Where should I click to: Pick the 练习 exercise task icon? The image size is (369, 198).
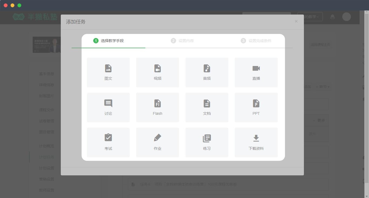click(x=207, y=138)
